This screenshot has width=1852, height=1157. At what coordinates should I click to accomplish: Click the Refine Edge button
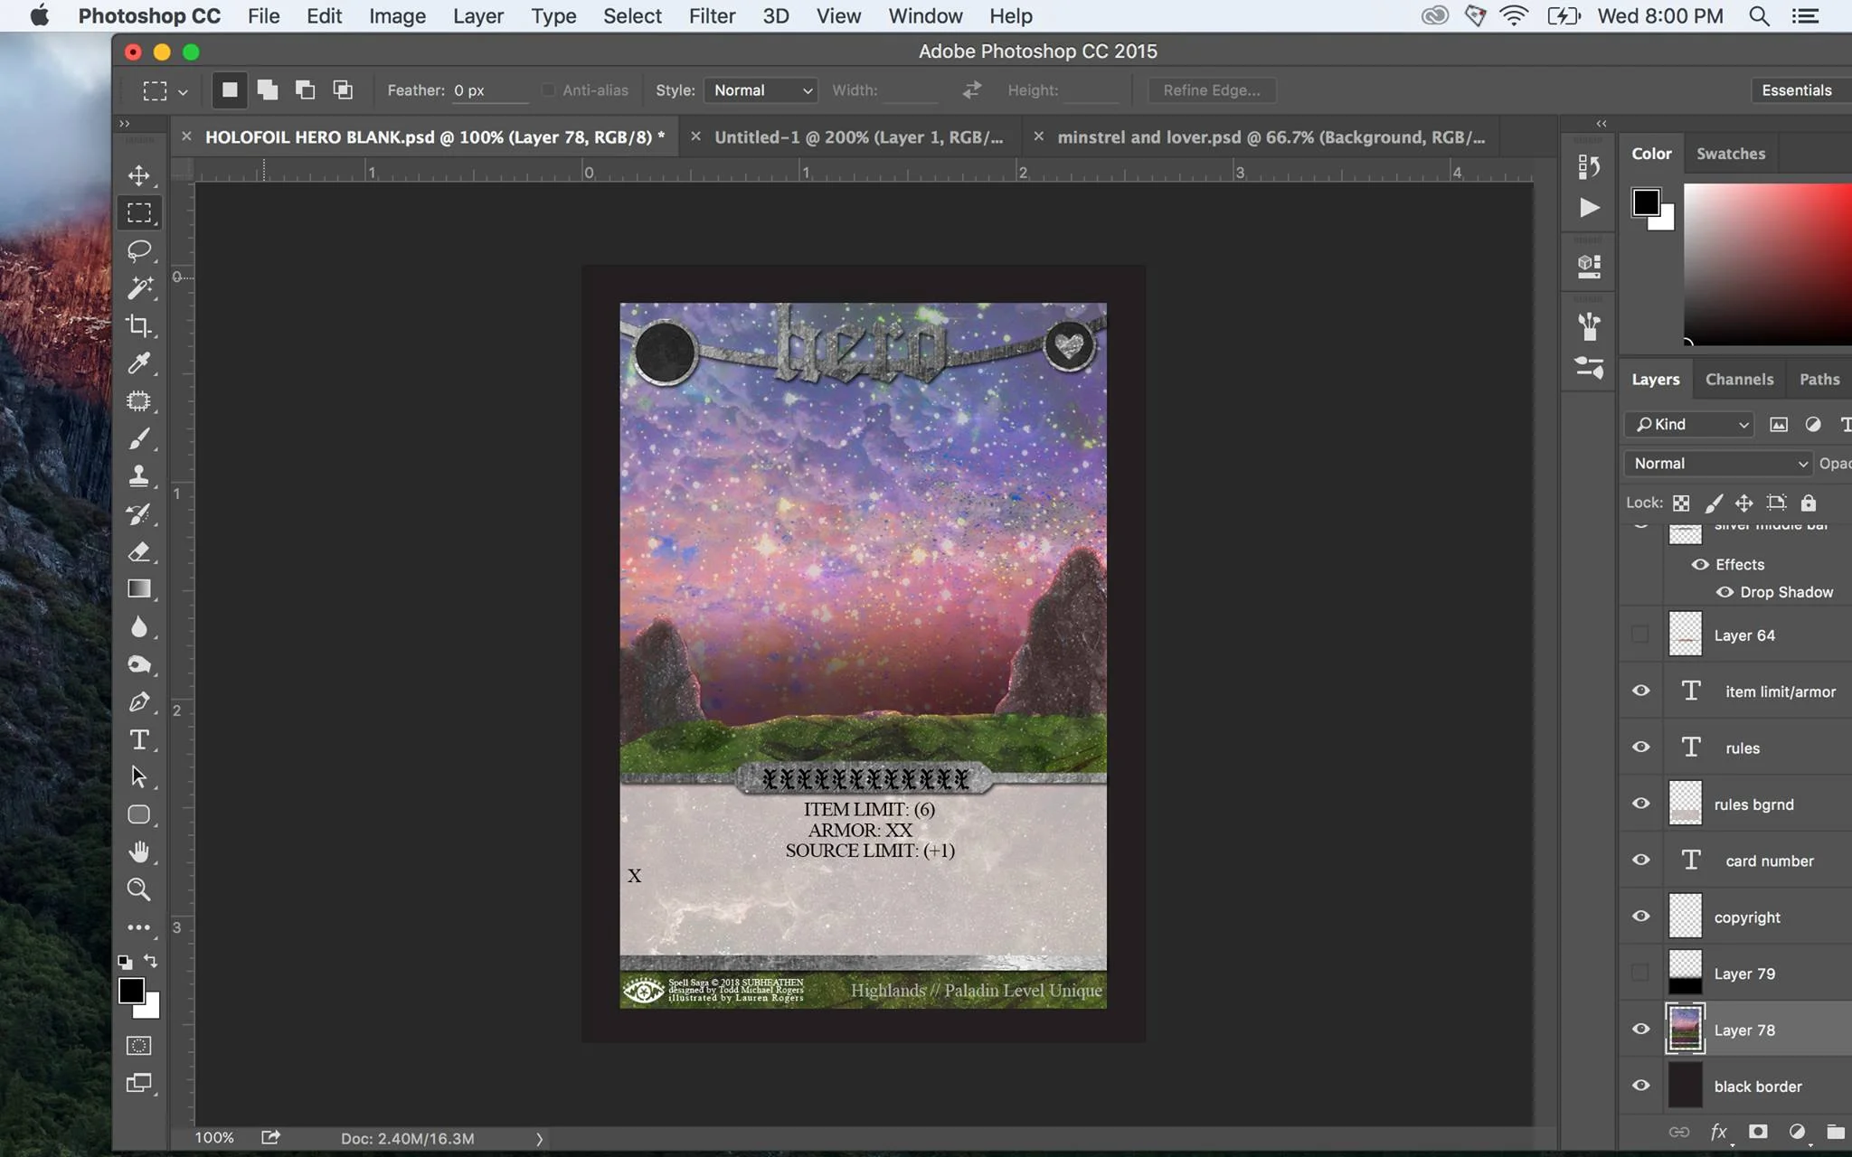1211,90
